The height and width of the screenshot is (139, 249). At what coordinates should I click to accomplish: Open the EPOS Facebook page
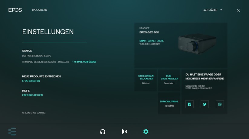coord(189,104)
